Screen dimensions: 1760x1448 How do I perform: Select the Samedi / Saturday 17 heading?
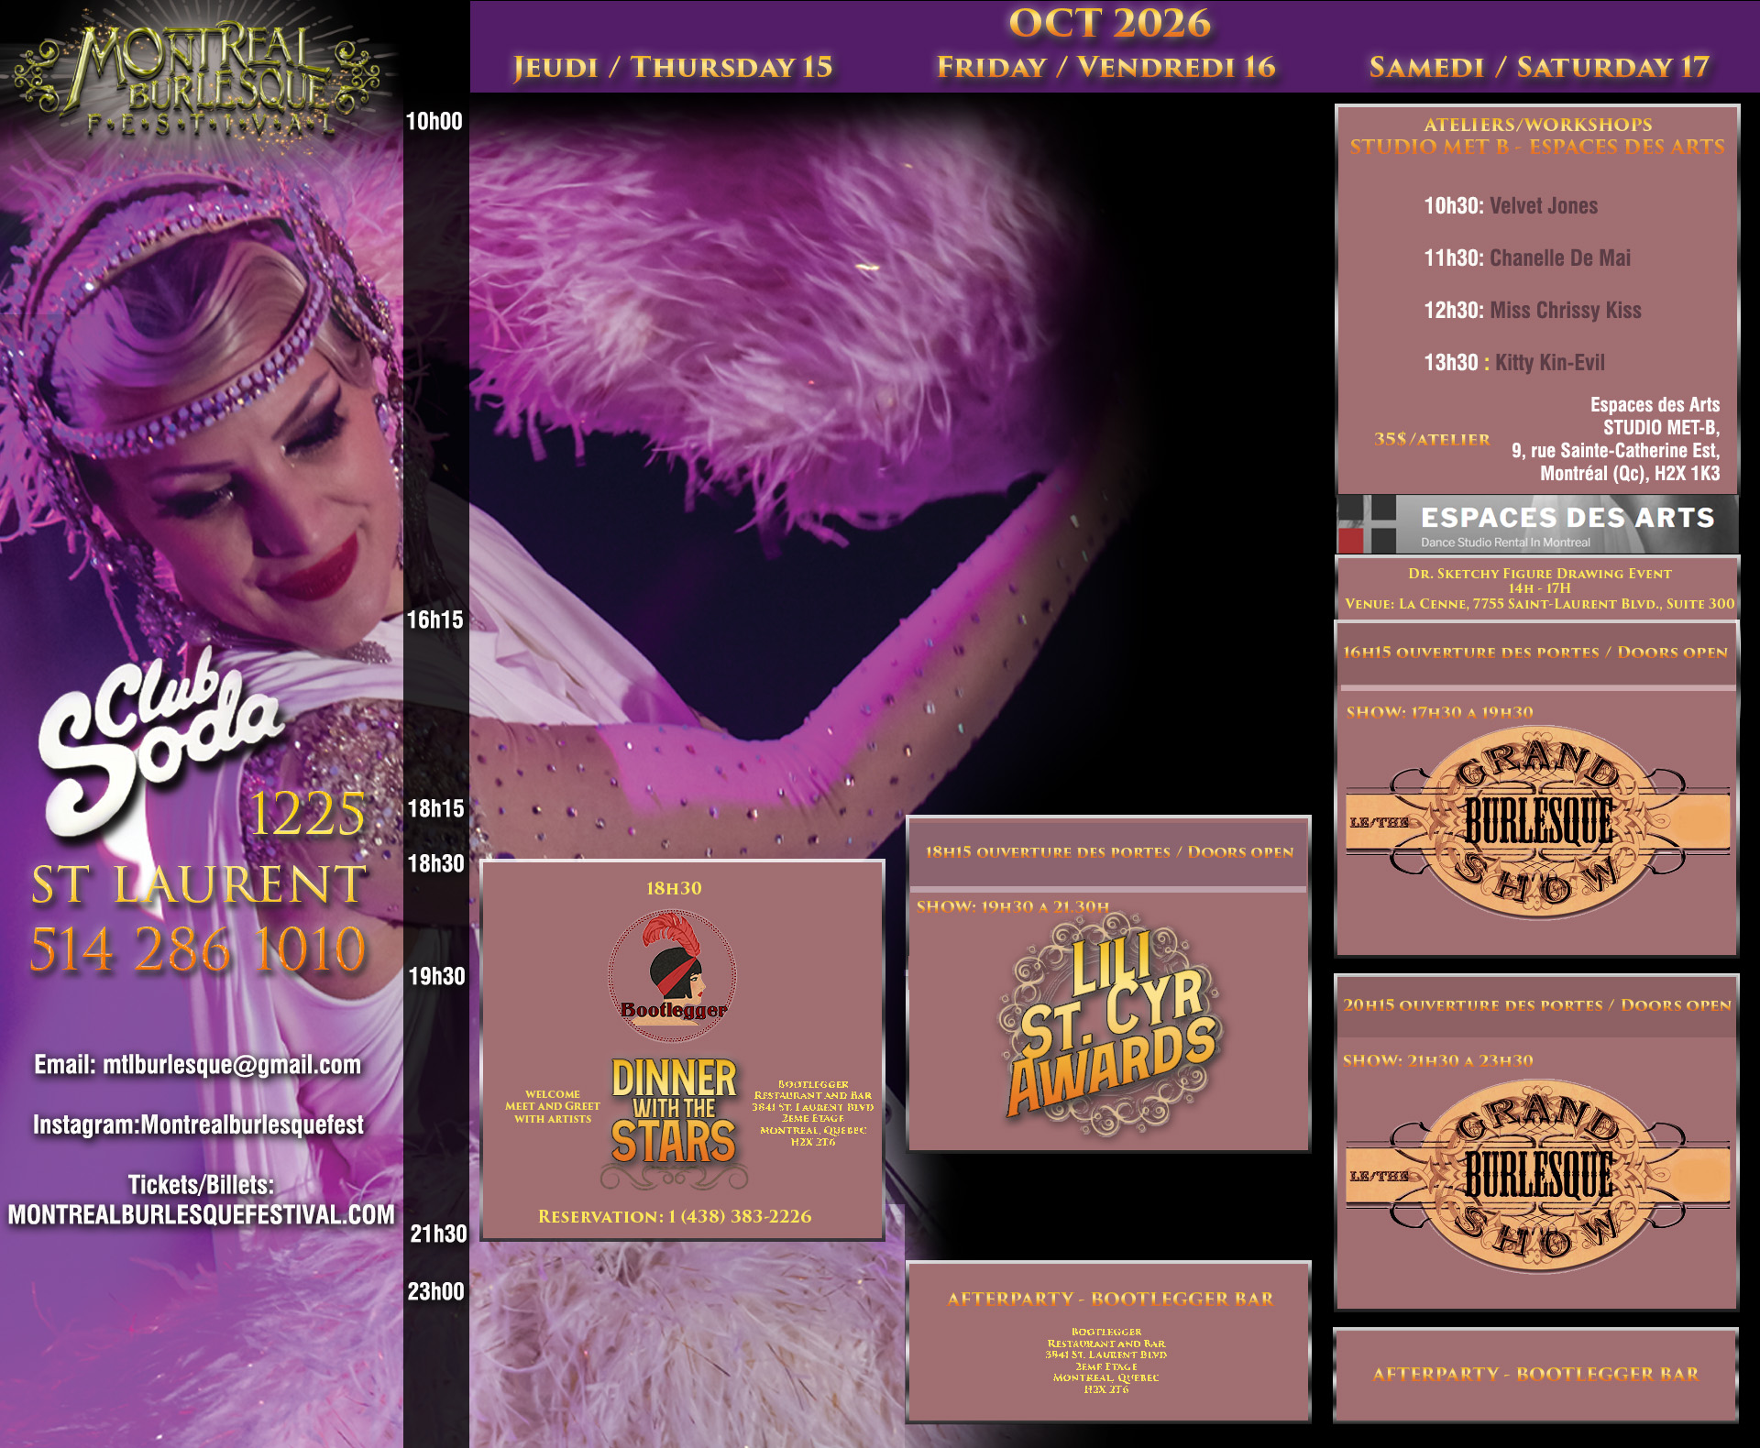[x=1539, y=67]
